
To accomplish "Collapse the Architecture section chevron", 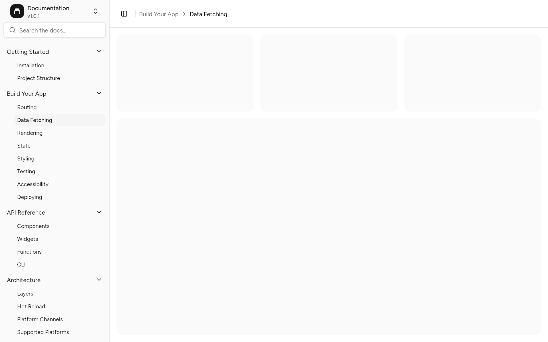I will [x=99, y=280].
